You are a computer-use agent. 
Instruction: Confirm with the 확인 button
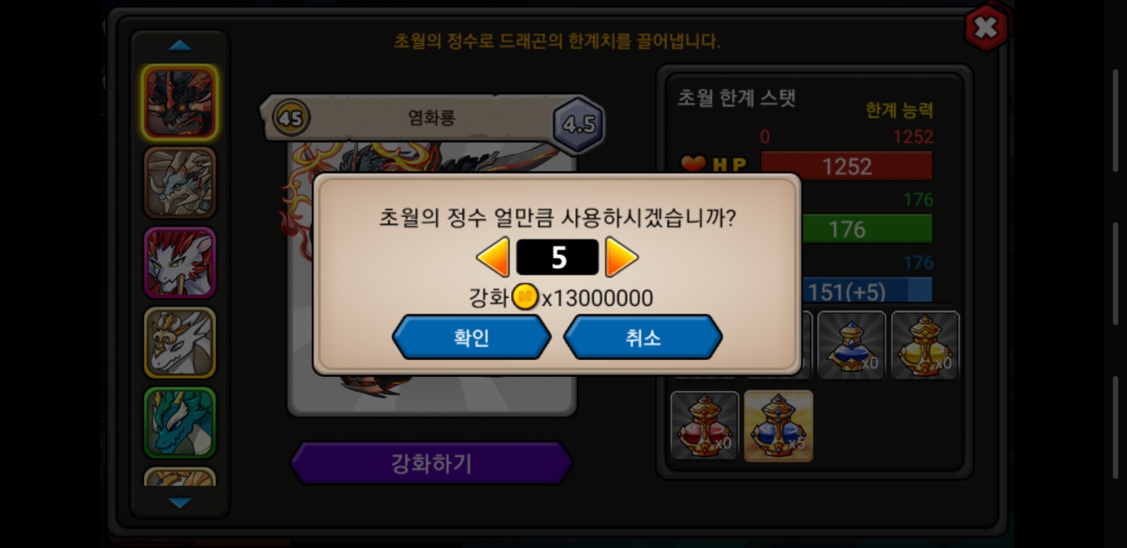(472, 337)
